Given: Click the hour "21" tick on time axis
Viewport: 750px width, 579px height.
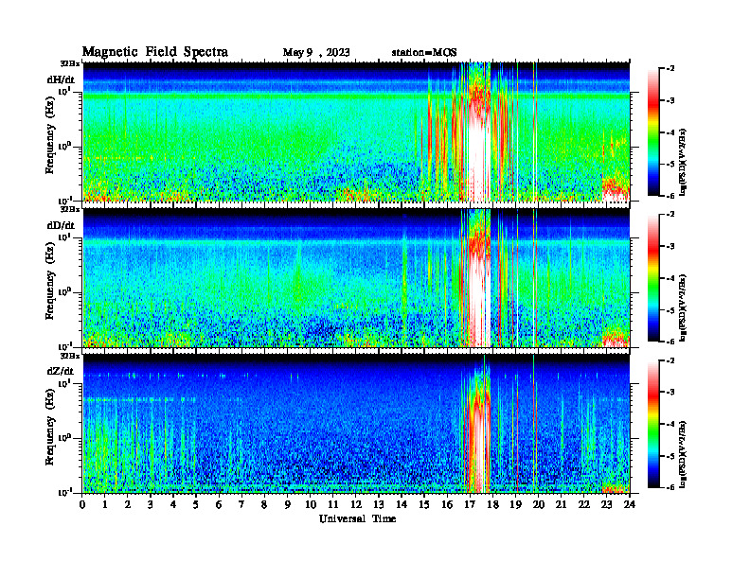Looking at the screenshot, I should (561, 505).
